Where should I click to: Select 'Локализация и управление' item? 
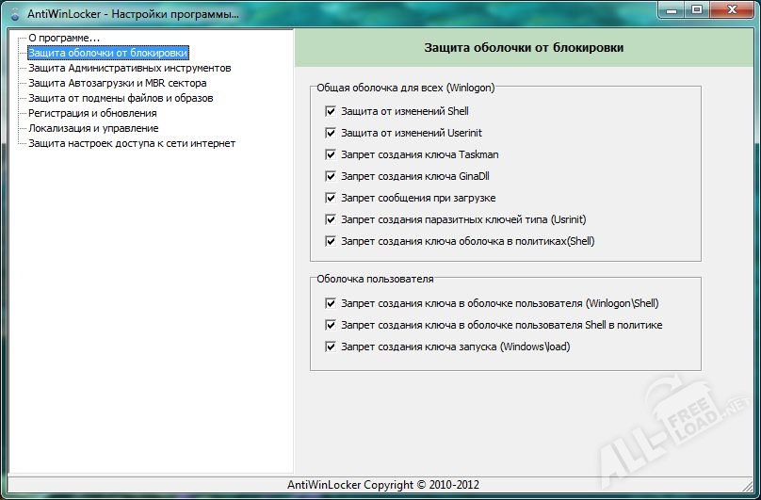93,128
